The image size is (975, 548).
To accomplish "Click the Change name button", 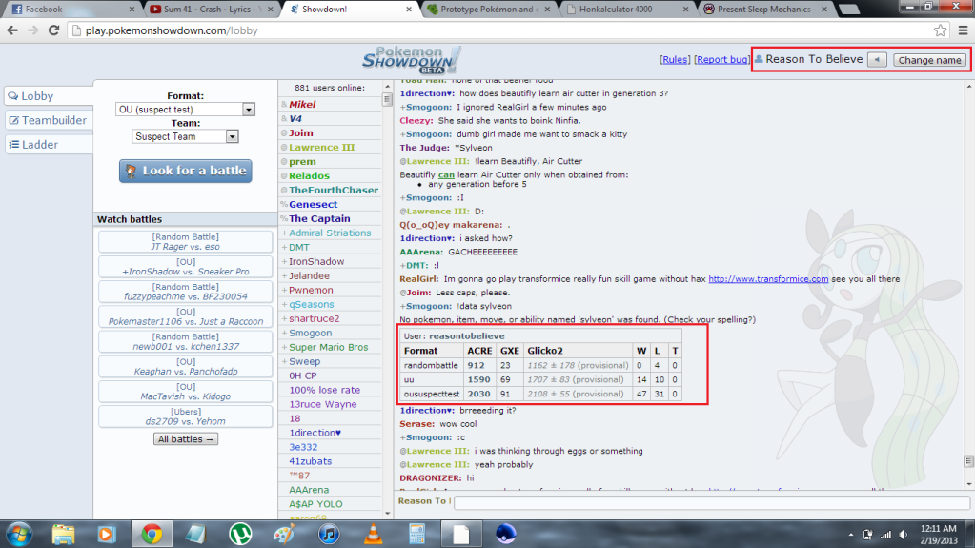I will tap(929, 60).
